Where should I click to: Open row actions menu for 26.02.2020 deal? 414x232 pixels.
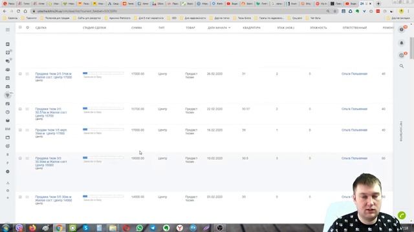(27, 74)
